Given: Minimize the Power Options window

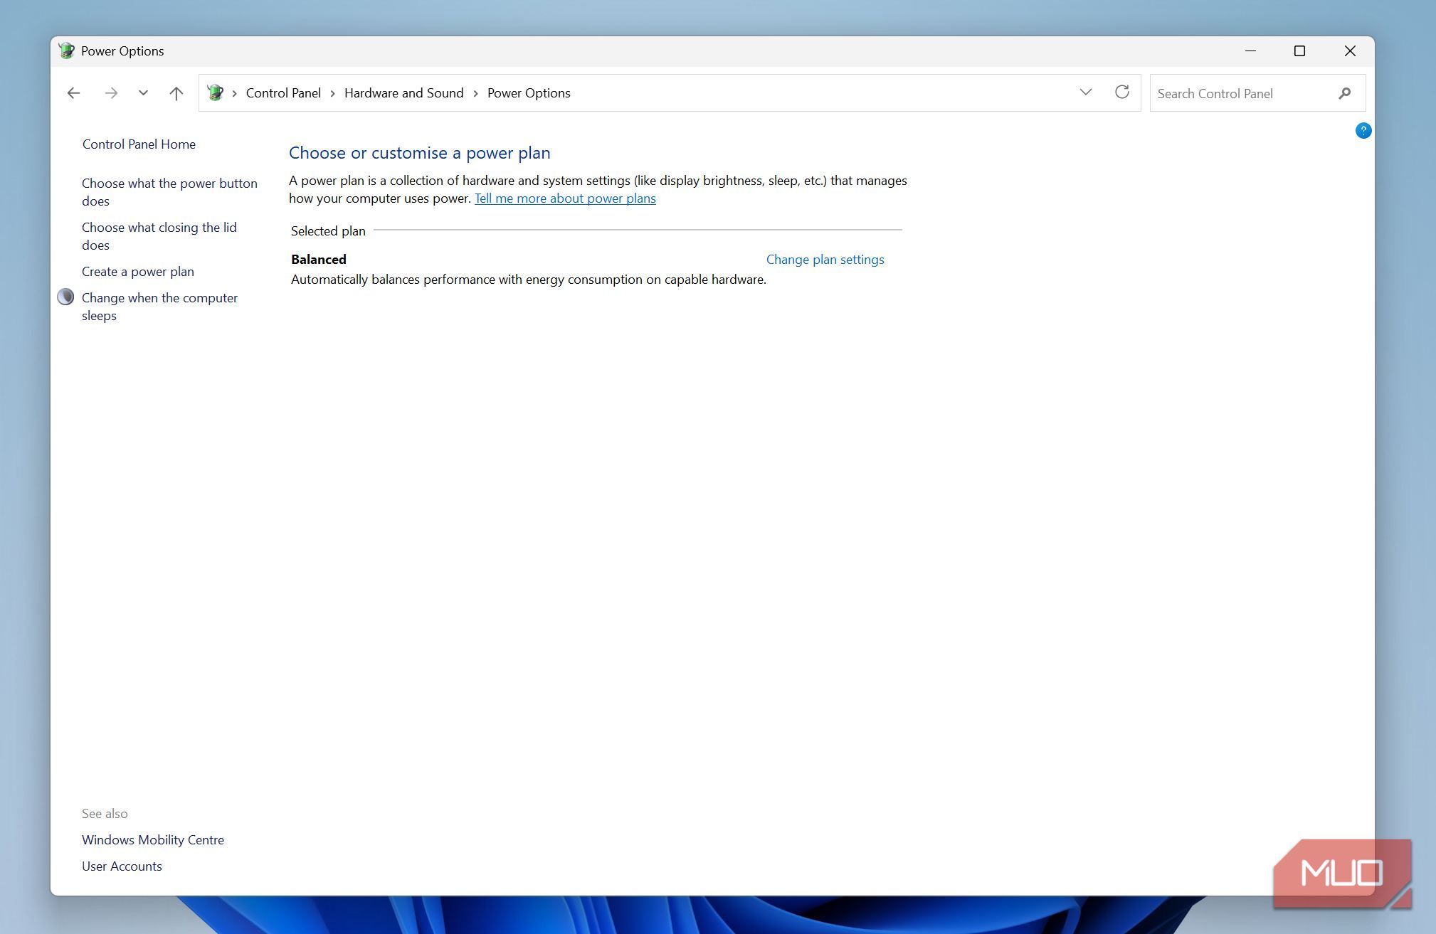Looking at the screenshot, I should pos(1250,51).
